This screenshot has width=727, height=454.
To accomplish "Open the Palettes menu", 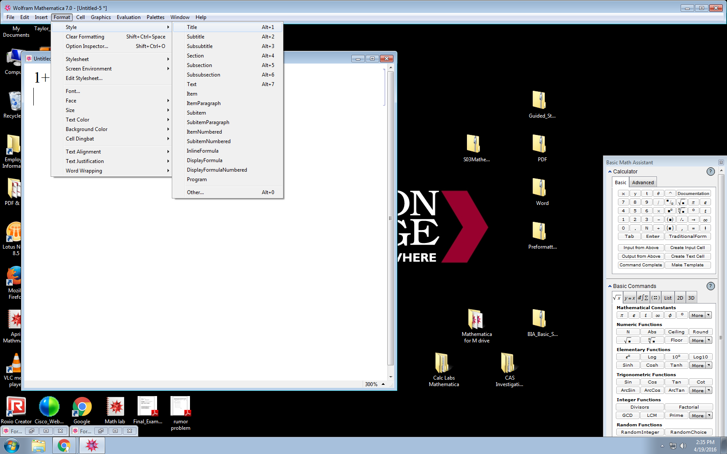I will (x=155, y=17).
